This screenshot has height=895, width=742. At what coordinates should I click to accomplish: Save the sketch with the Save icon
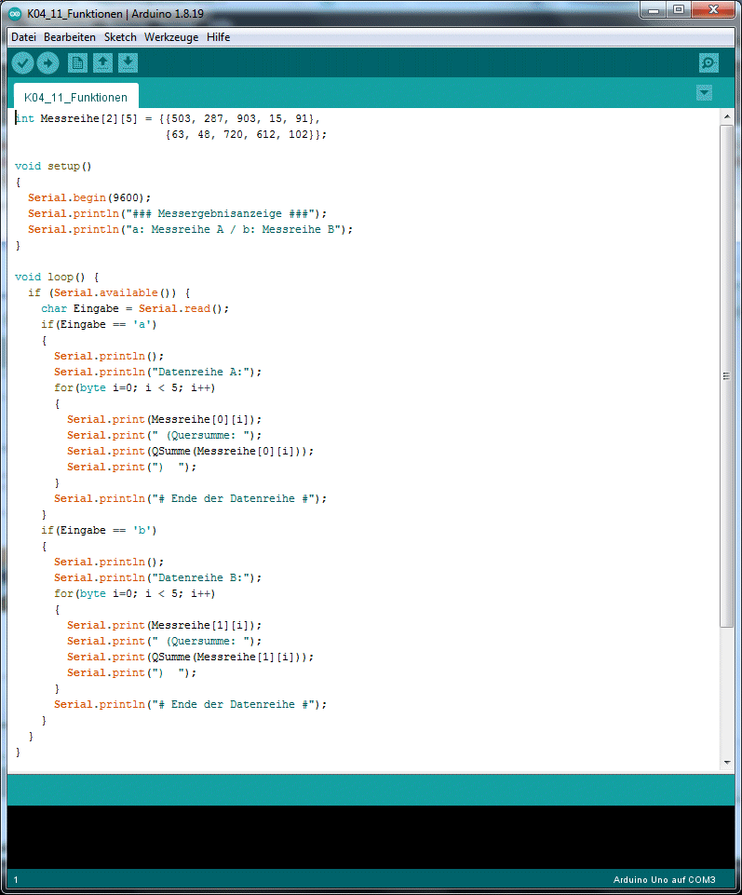(128, 62)
